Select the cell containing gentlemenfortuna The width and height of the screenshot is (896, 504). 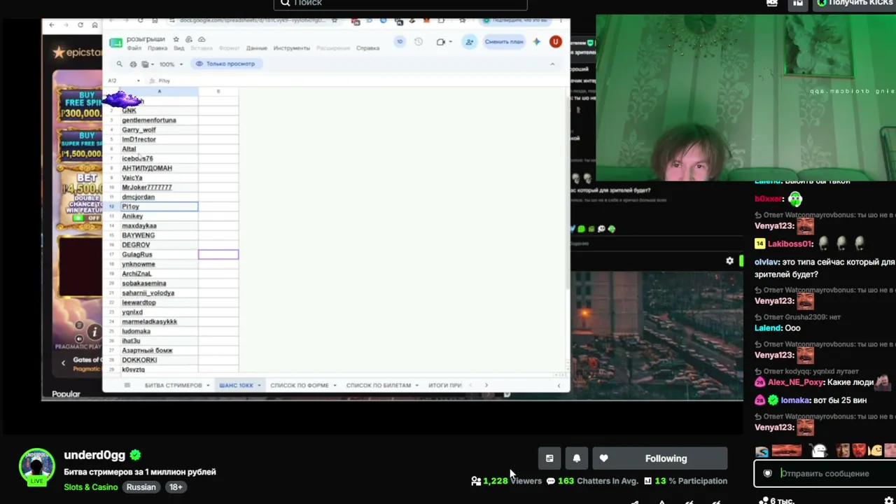point(159,120)
